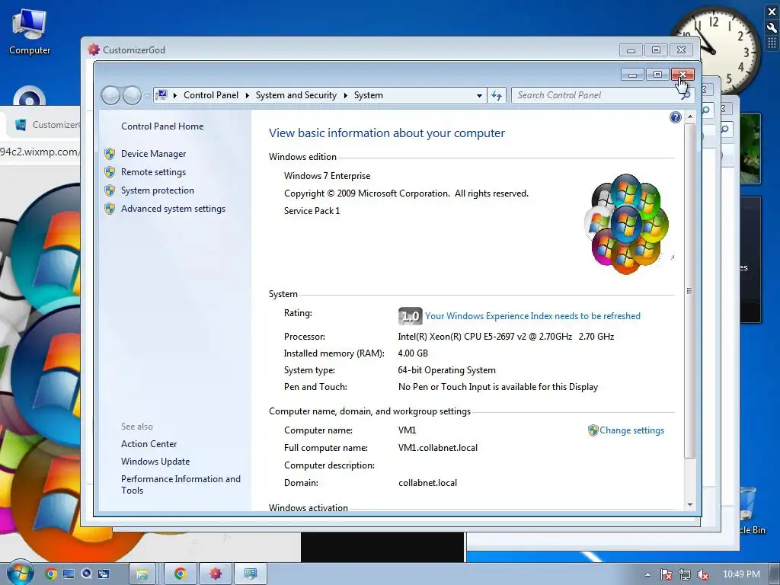
Task: Open the Computer desktop icon
Action: point(30,32)
